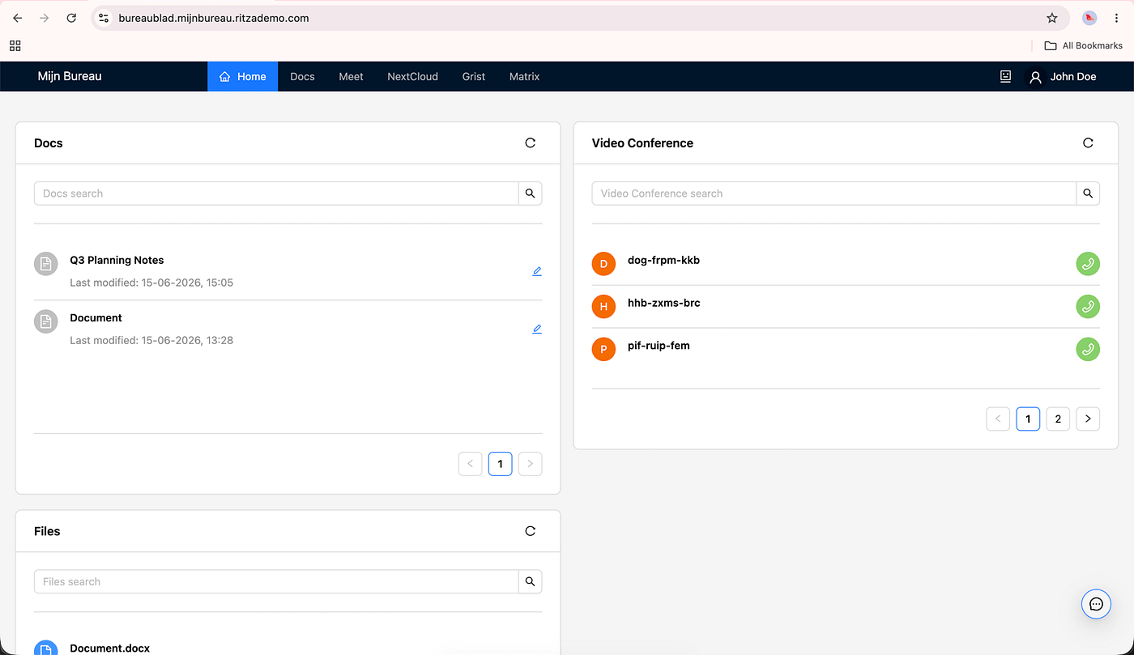This screenshot has height=655, width=1134.
Task: Click next page arrow in Docs
Action: coord(530,464)
